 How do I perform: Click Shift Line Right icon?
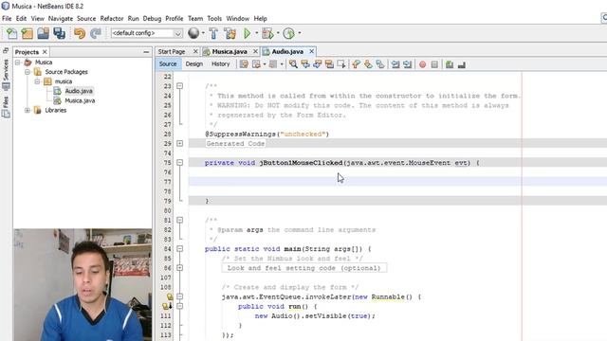click(407, 64)
